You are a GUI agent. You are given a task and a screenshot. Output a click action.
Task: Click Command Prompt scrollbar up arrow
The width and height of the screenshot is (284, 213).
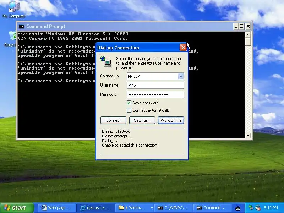coord(248,34)
